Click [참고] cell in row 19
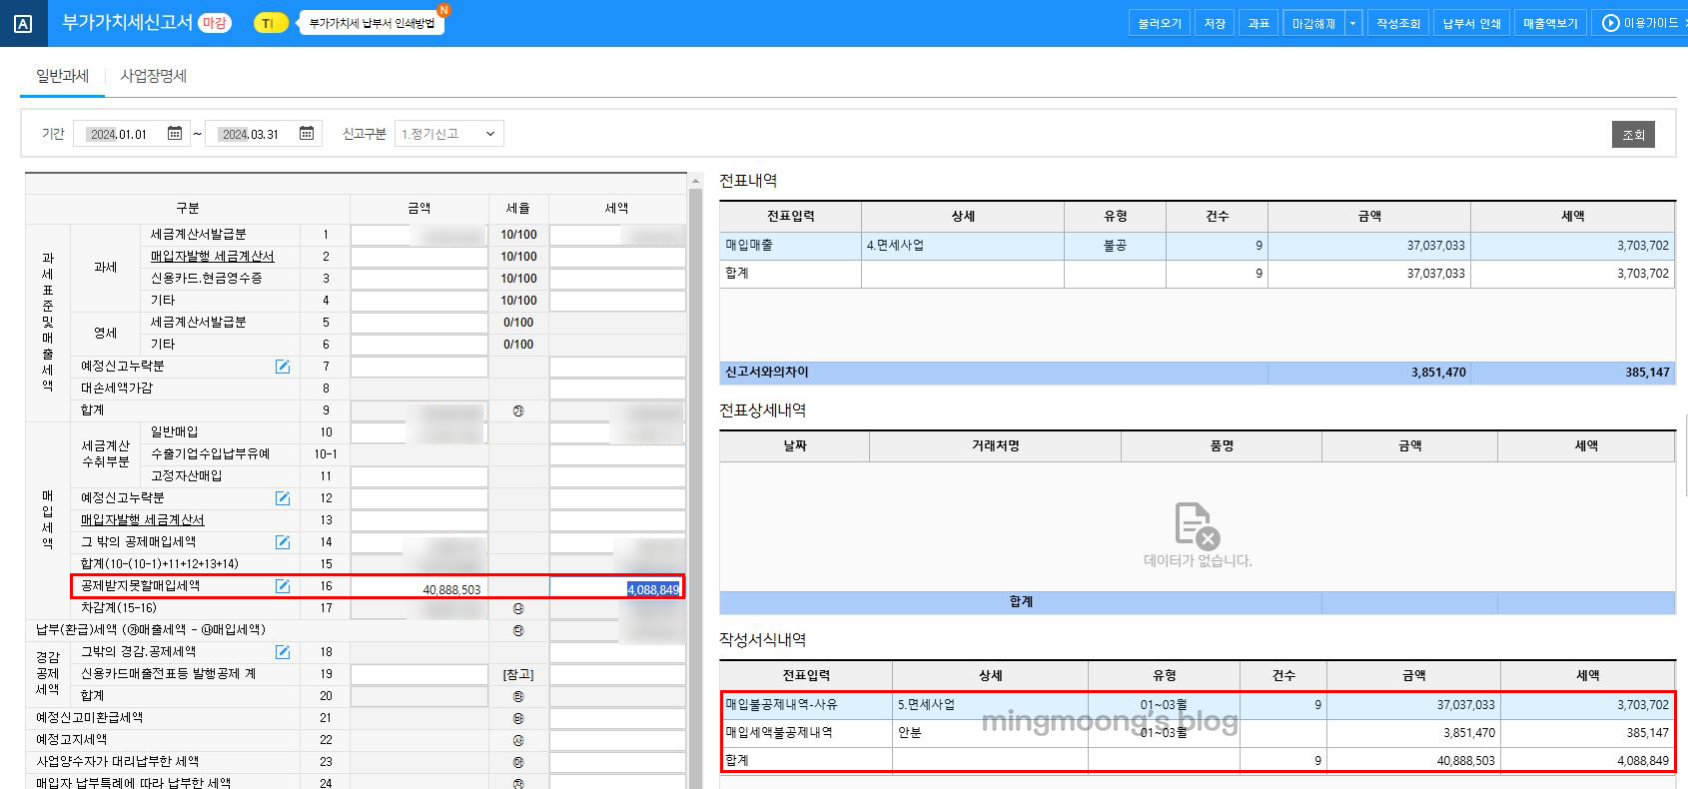1688x789 pixels. pos(517,675)
